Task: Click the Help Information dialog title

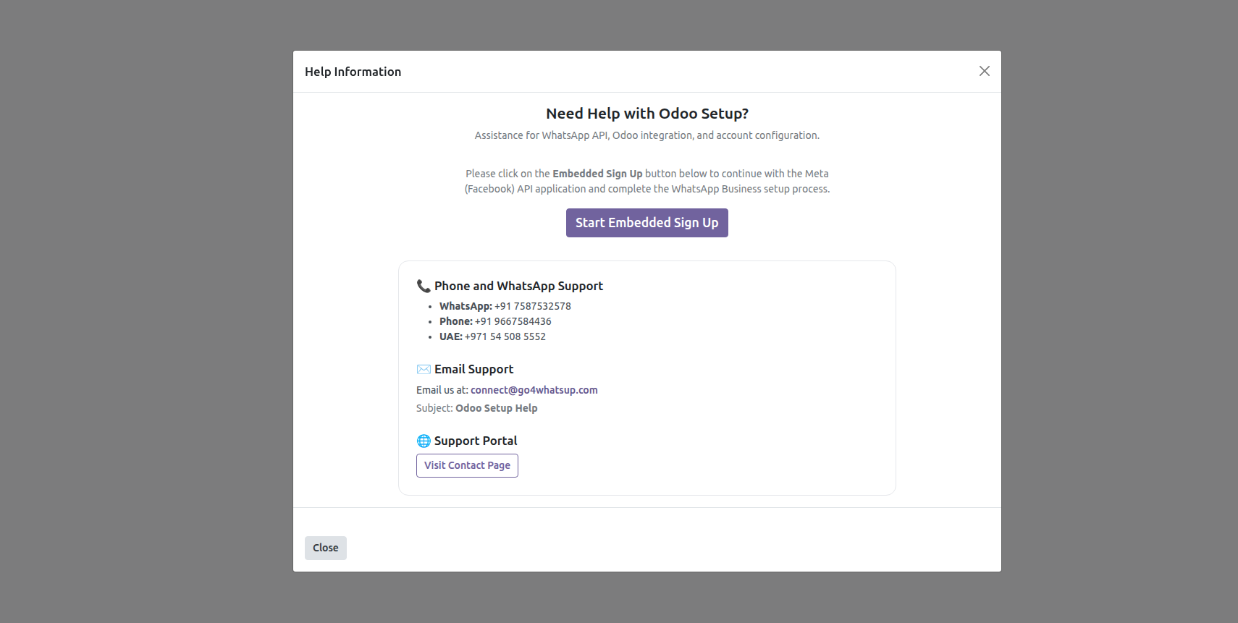Action: tap(353, 72)
